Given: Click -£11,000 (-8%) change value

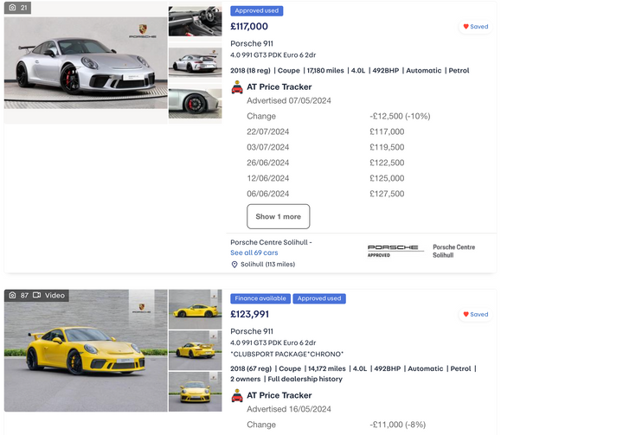Looking at the screenshot, I should coord(397,425).
